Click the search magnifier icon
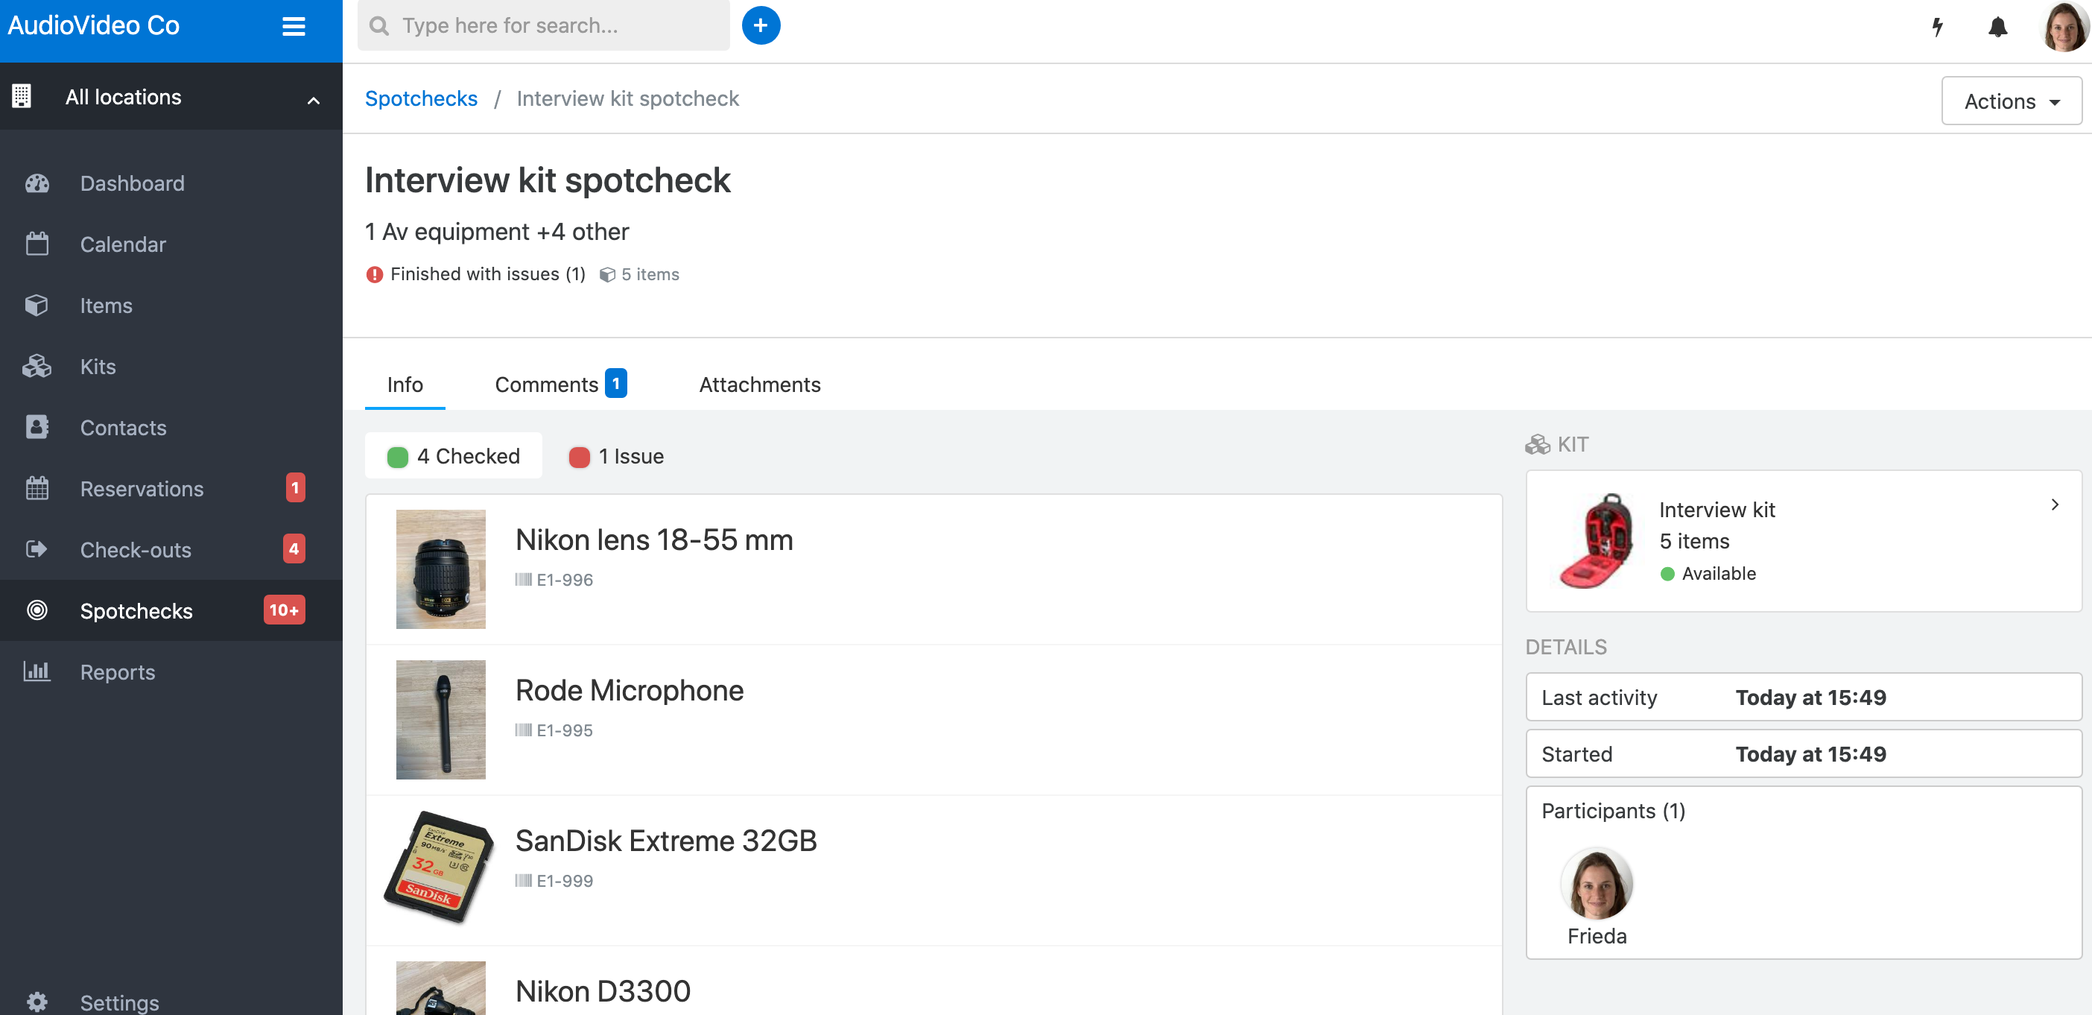Viewport: 2092px width, 1015px height. (379, 26)
